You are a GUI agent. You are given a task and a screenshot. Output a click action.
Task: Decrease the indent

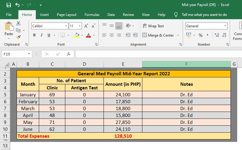click(x=128, y=35)
